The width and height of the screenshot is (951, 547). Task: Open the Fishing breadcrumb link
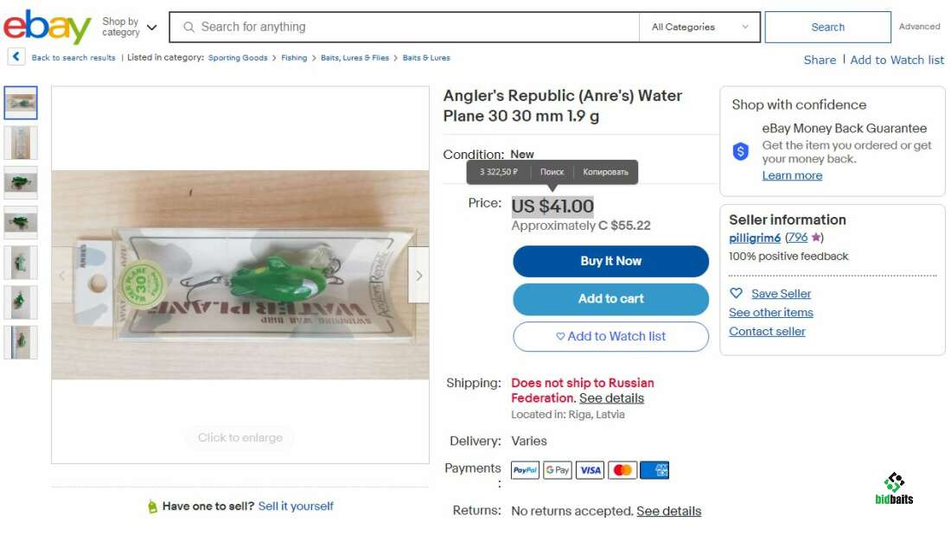tap(294, 58)
